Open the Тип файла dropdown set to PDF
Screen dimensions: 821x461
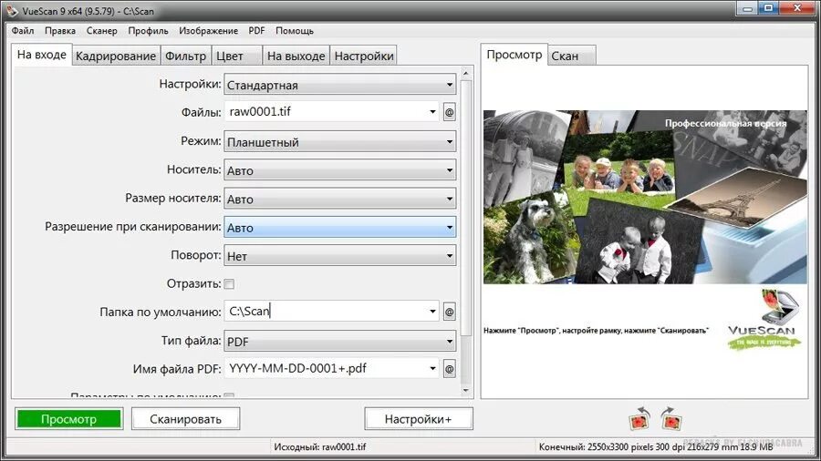340,342
